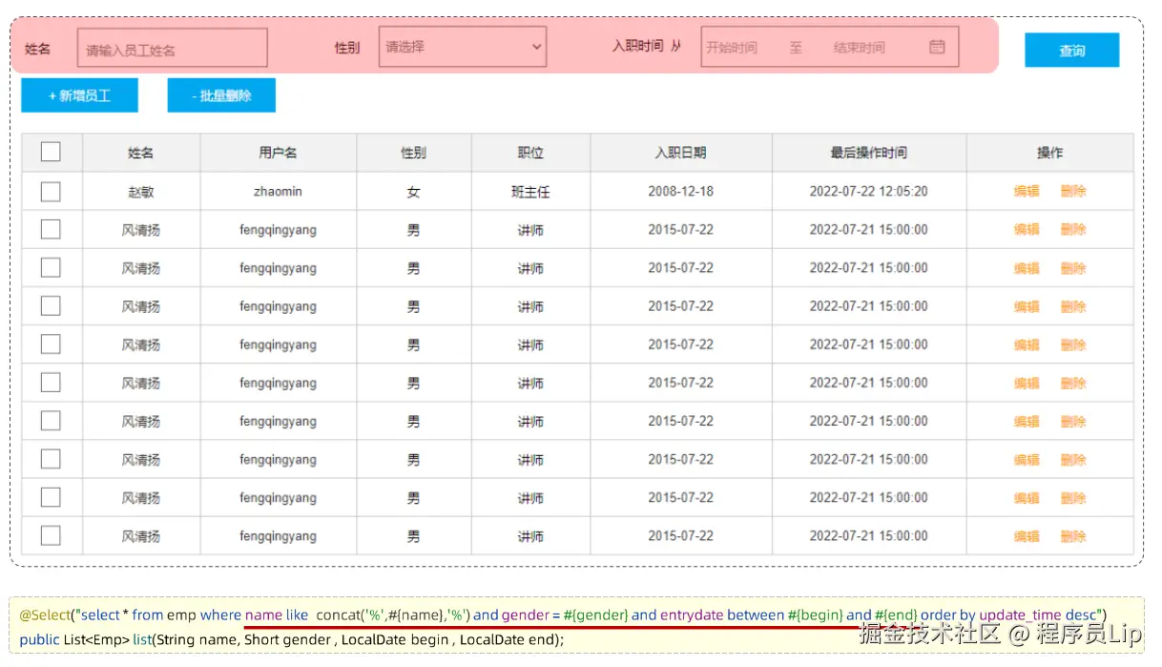Image resolution: width=1162 pixels, height=667 pixels.
Task: Click the + 新增员工 button
Action: [x=80, y=95]
